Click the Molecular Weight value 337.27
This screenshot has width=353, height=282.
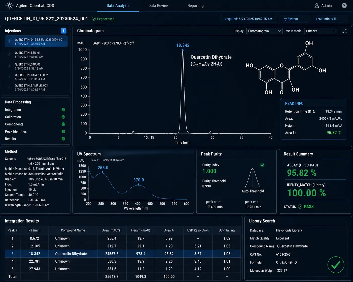click(x=281, y=270)
